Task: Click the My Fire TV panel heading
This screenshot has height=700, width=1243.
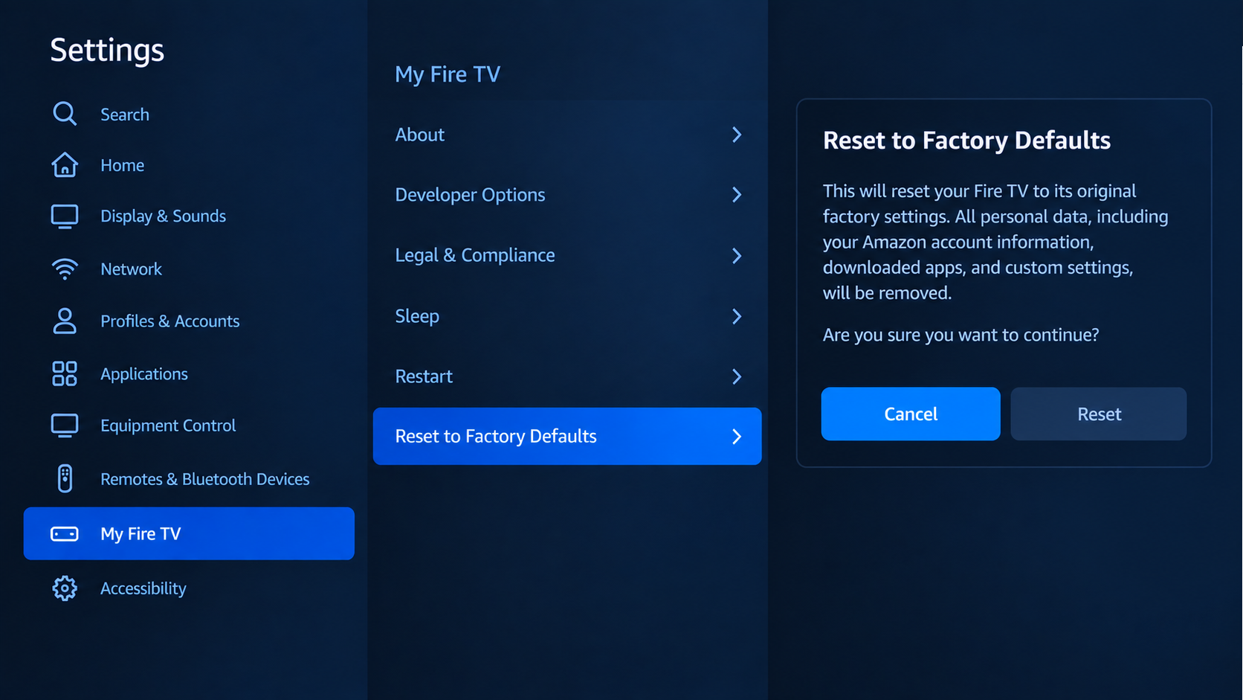Action: tap(448, 74)
